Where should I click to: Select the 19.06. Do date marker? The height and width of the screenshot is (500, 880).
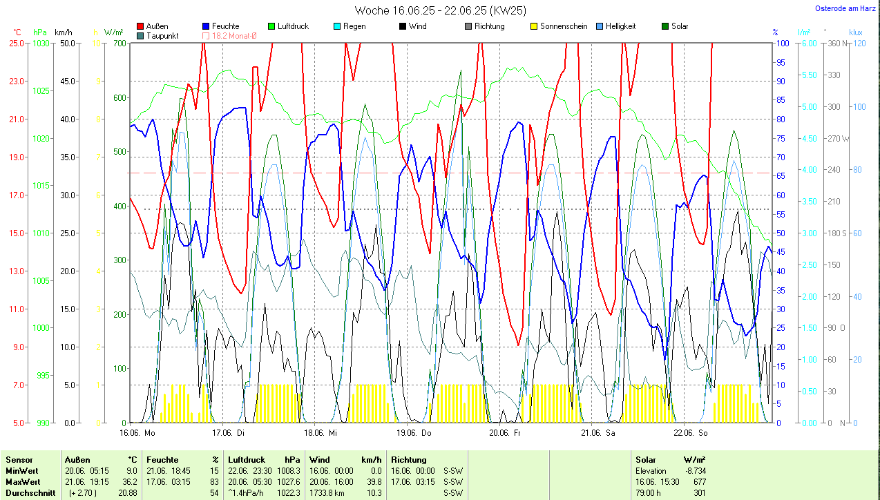[x=414, y=433]
